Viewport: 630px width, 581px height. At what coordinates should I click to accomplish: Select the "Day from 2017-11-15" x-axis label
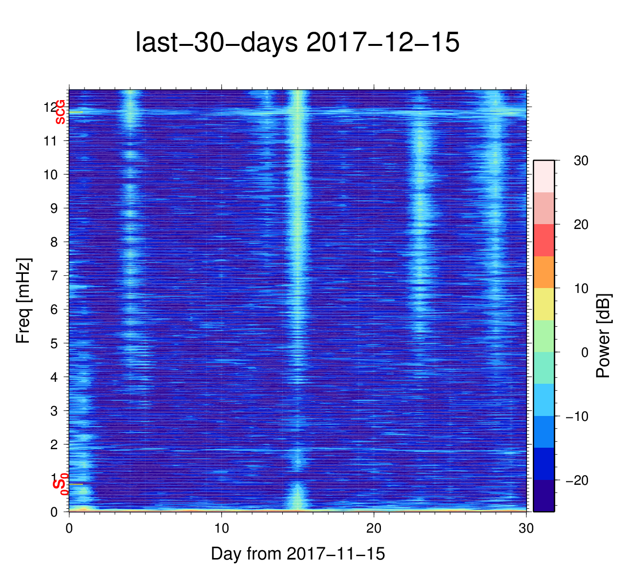(x=298, y=554)
